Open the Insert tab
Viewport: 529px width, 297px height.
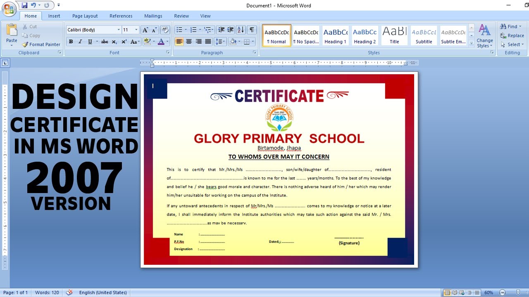tap(54, 16)
